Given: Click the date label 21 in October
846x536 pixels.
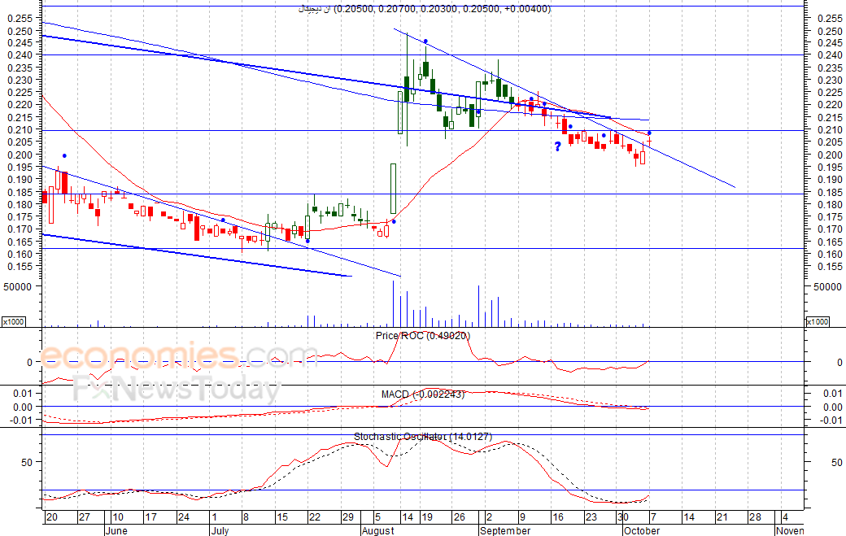Looking at the screenshot, I should coord(722,517).
